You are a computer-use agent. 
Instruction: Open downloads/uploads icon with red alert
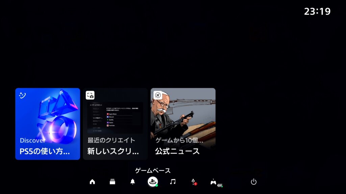(194, 182)
